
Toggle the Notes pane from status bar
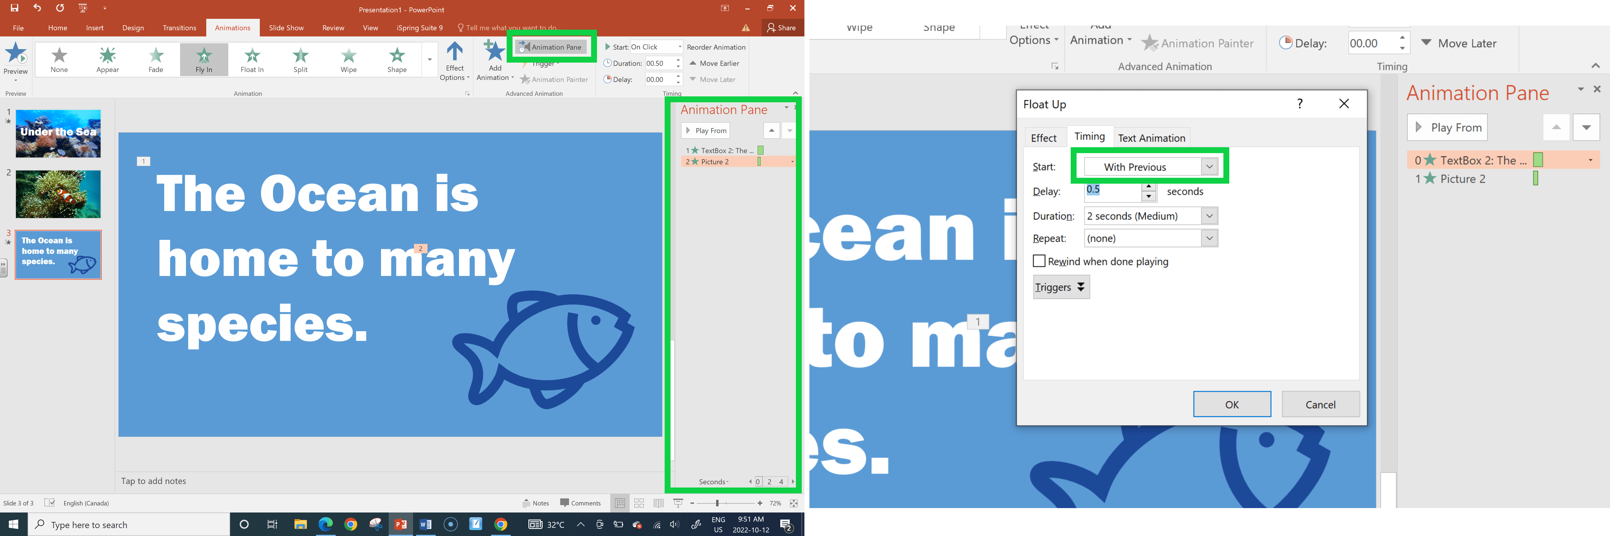(x=535, y=503)
